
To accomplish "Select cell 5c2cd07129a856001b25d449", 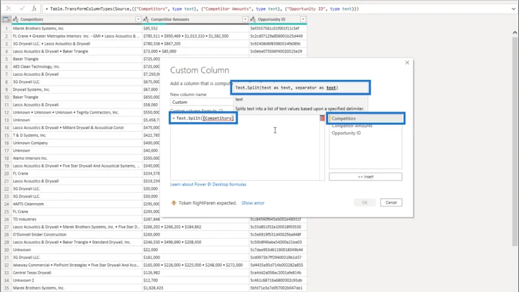I will point(278,36).
